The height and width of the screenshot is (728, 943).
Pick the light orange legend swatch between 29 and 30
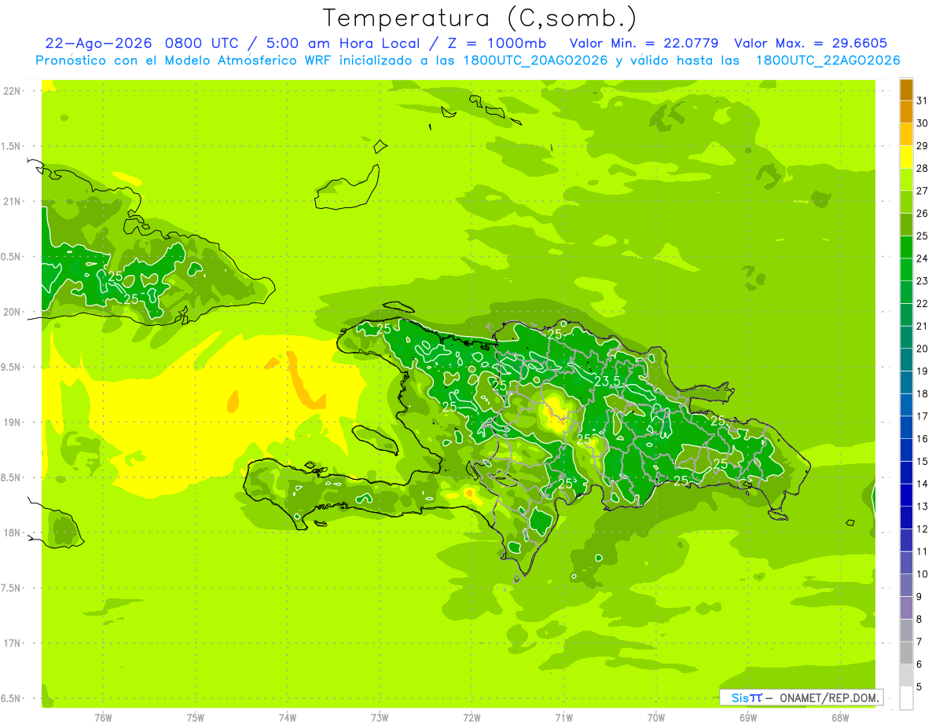[x=906, y=134]
